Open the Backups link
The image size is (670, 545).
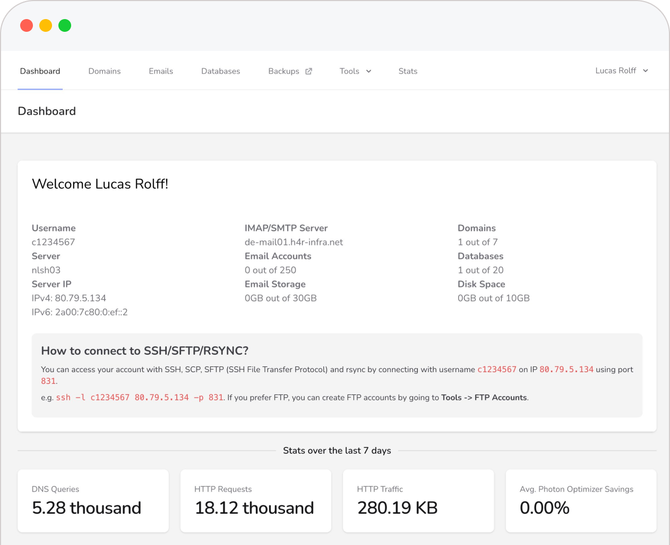point(284,71)
